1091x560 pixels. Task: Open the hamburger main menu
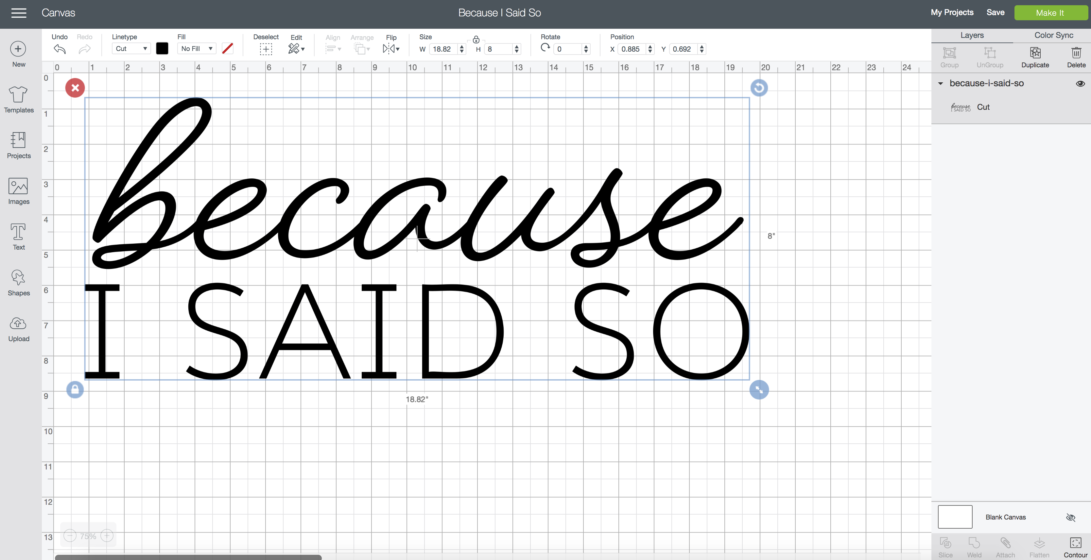coord(19,13)
